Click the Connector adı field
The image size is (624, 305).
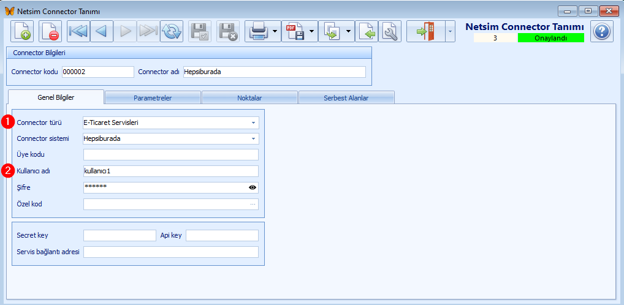[x=274, y=72]
